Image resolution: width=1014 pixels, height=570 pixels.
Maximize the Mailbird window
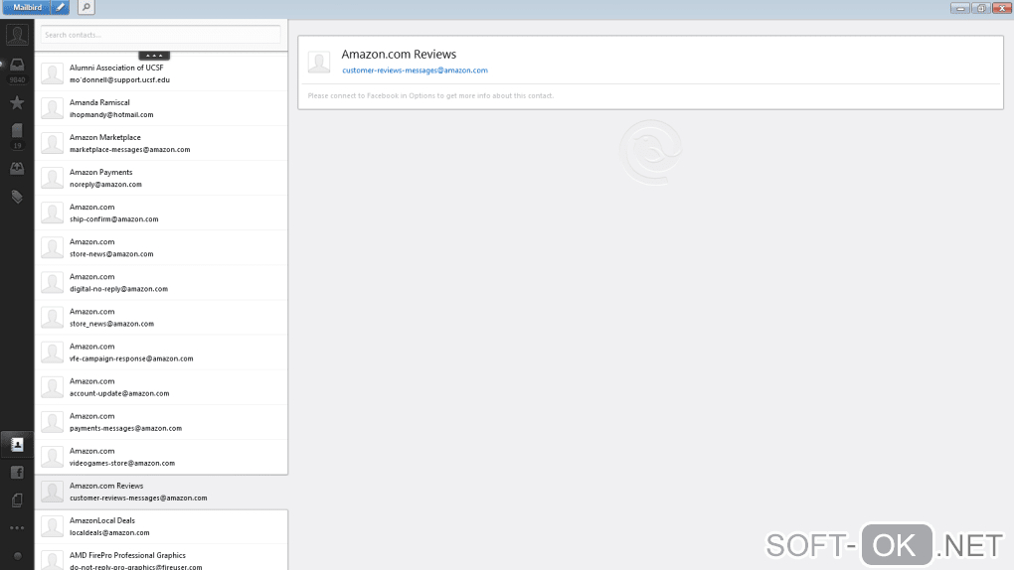click(981, 8)
